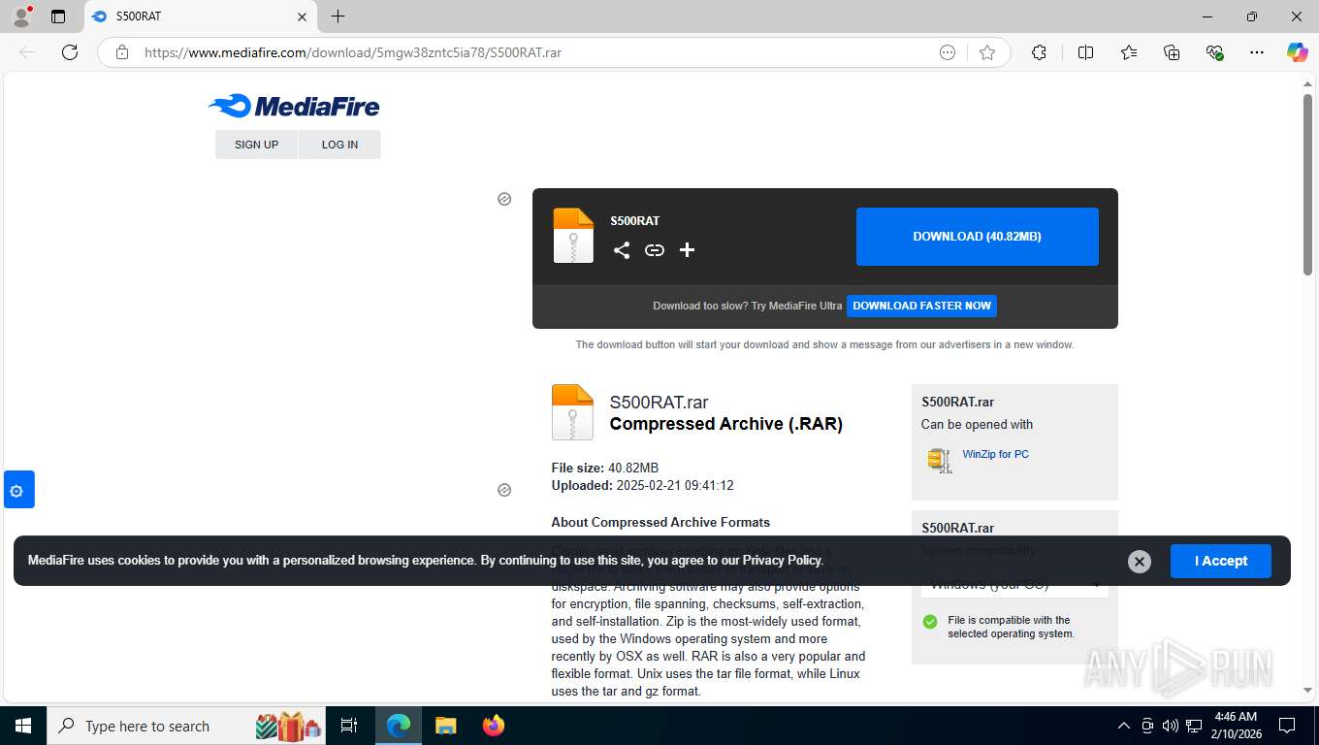Click DOWNLOAD (40.82MB) button
This screenshot has height=745, width=1319.
click(977, 237)
